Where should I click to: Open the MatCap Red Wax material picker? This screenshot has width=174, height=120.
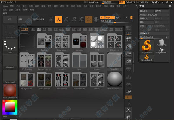pos(10,91)
